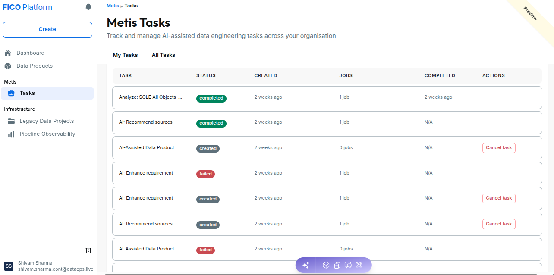The height and width of the screenshot is (275, 554).
Task: Click the clipboard icon in the floating toolbar
Action: [x=337, y=265]
